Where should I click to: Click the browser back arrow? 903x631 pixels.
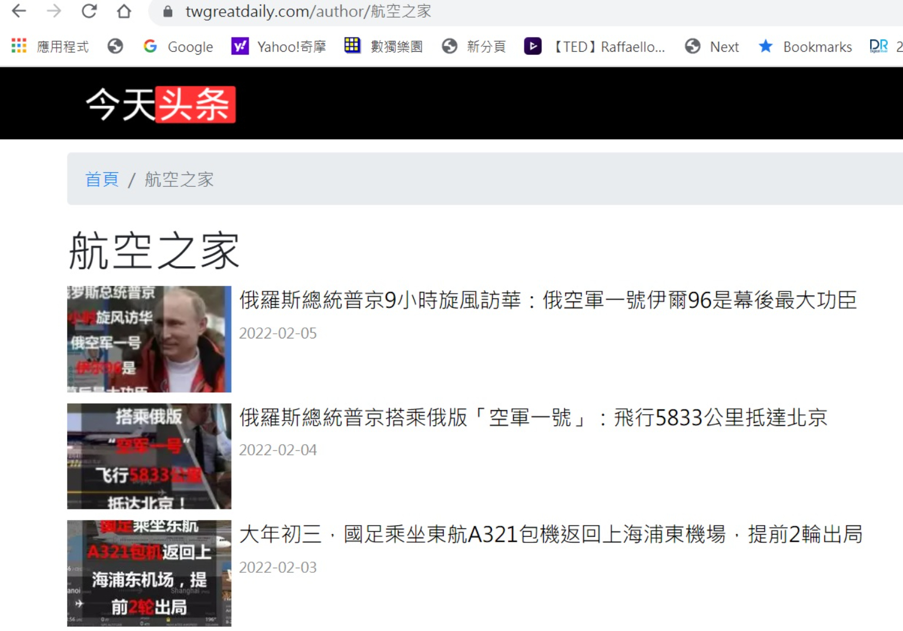(19, 11)
